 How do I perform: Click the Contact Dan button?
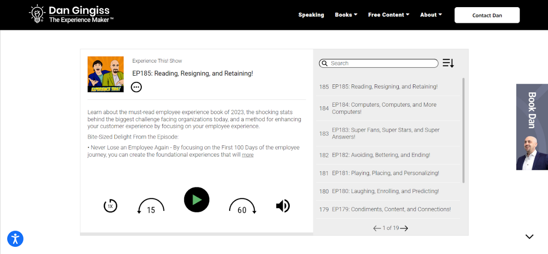[487, 15]
